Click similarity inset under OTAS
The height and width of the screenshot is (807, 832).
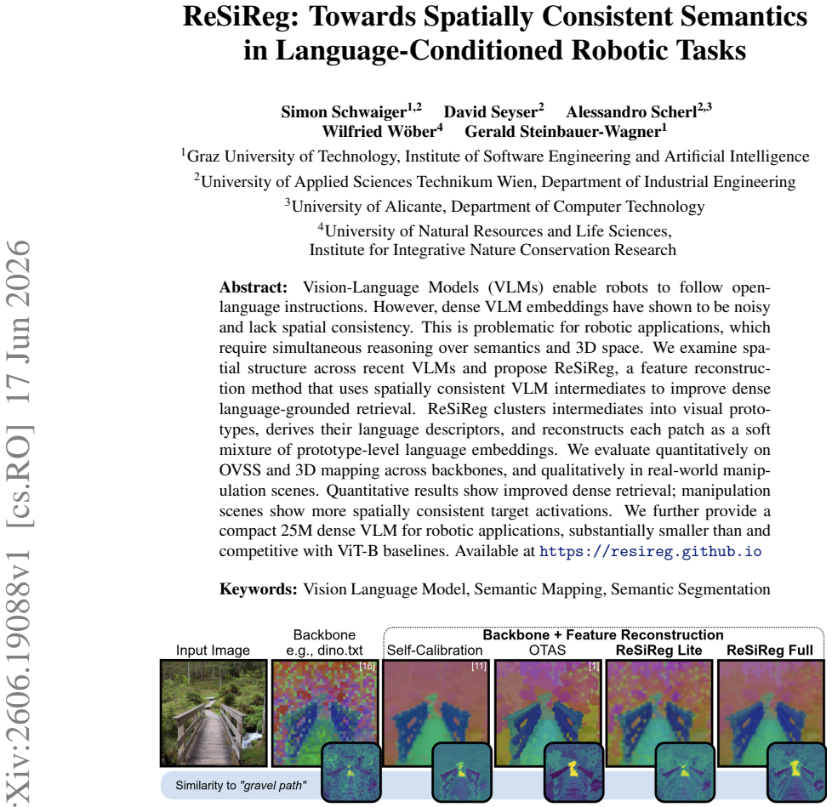(573, 772)
